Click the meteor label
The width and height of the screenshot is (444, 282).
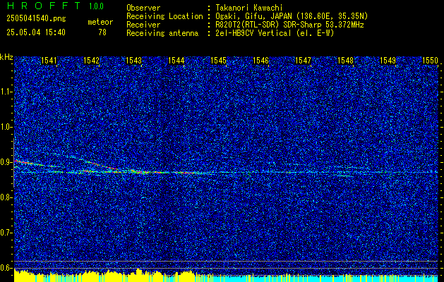(x=100, y=22)
